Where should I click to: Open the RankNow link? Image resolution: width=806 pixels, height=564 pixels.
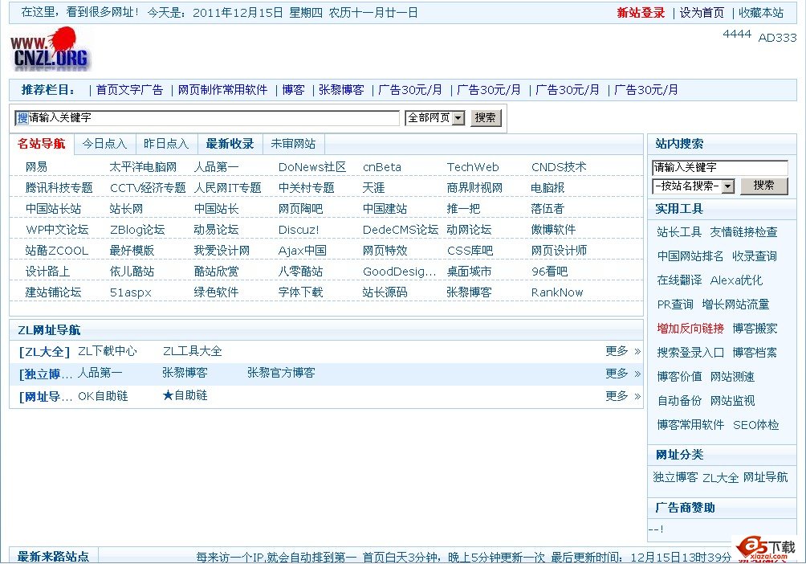557,292
